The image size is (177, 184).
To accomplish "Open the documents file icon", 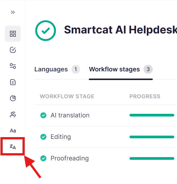I will [x=13, y=82].
